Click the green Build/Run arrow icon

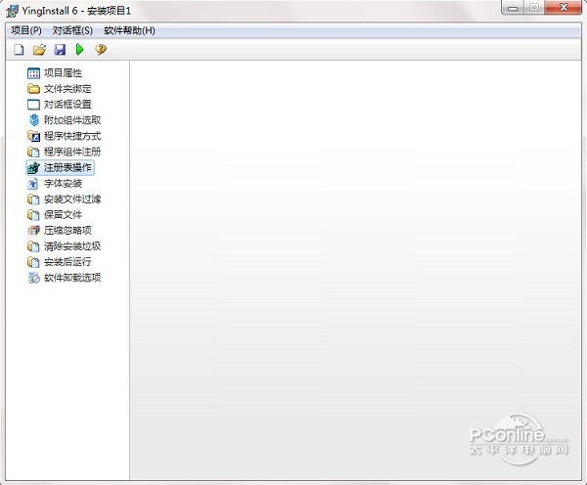tap(80, 50)
